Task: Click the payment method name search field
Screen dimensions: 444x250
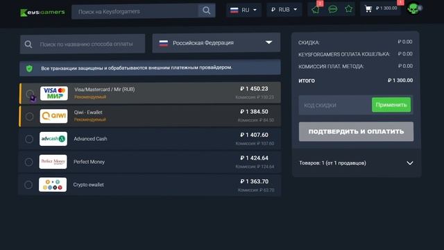Action: tap(83, 44)
